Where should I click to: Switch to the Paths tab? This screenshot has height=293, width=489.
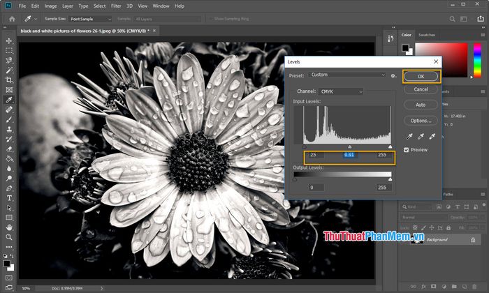click(448, 195)
